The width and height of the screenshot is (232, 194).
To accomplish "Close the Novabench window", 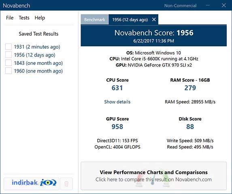I will point(224,5).
